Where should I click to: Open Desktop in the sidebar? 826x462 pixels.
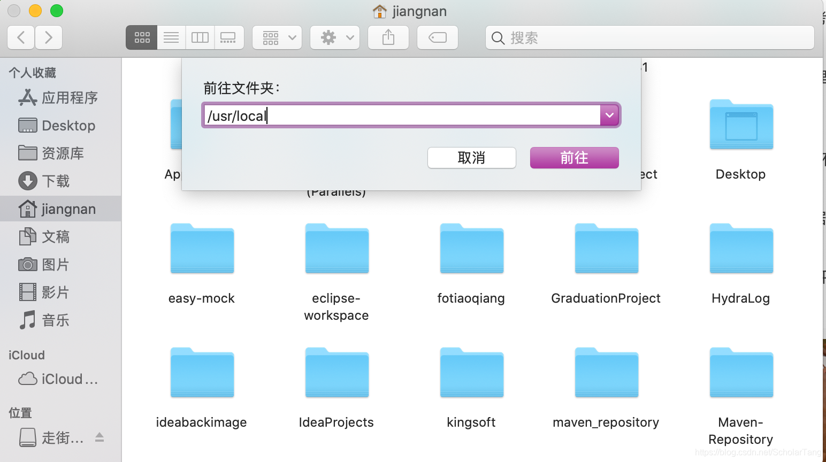click(60, 126)
